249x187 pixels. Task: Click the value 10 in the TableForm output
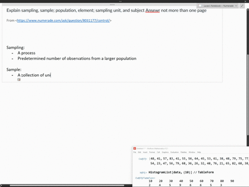tap(150, 181)
